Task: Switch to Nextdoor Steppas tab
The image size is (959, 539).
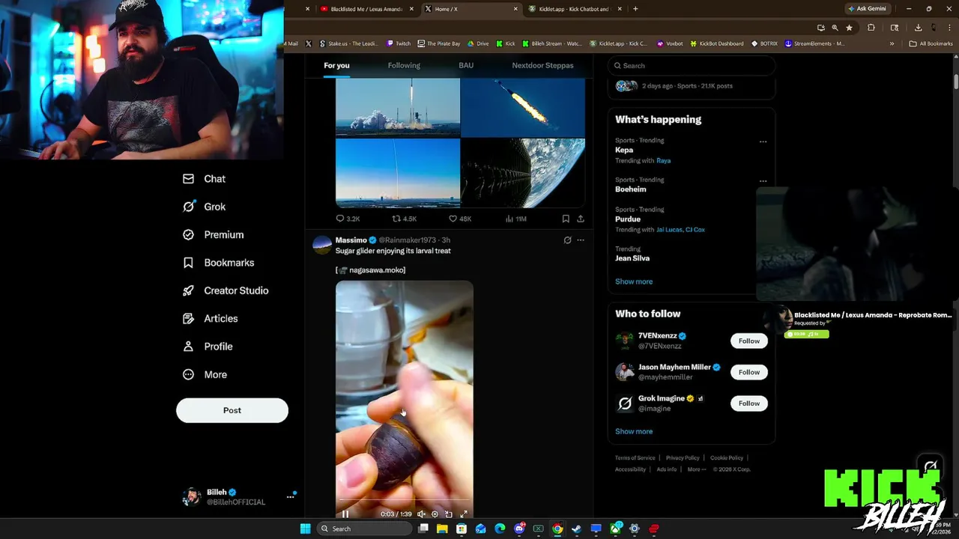Action: [x=542, y=65]
